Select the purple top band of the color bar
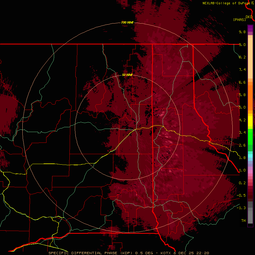 click(x=250, y=28)
